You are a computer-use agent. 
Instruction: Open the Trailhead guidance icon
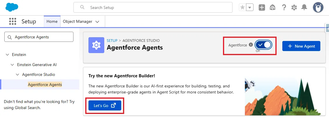(272, 7)
